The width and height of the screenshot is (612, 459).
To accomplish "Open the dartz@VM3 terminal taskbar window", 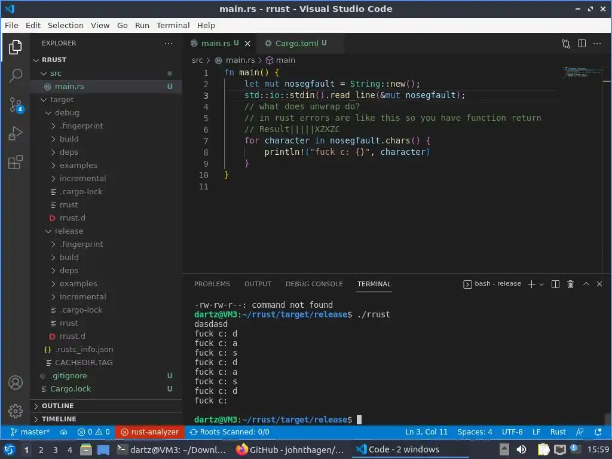I will (x=172, y=449).
